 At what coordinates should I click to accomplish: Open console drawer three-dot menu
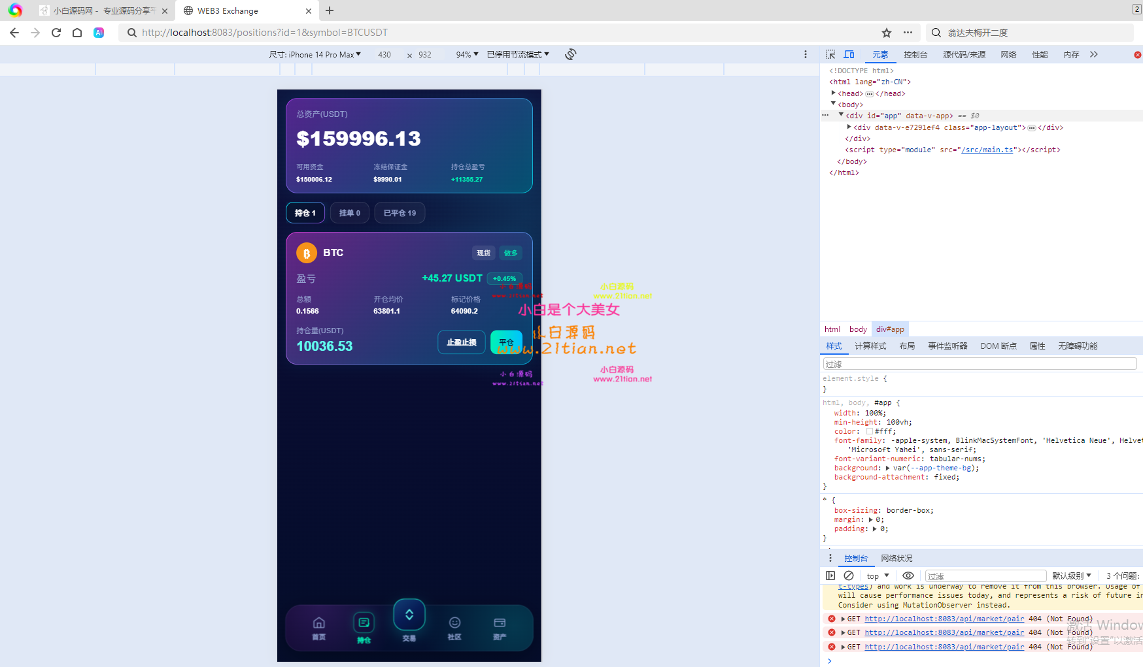(x=830, y=558)
